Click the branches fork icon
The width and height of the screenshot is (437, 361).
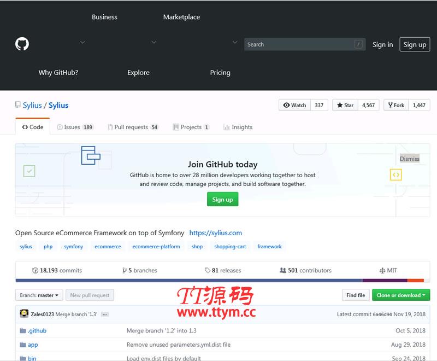point(125,270)
